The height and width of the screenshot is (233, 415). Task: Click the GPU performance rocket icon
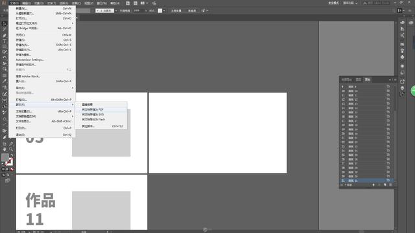pos(154,3)
